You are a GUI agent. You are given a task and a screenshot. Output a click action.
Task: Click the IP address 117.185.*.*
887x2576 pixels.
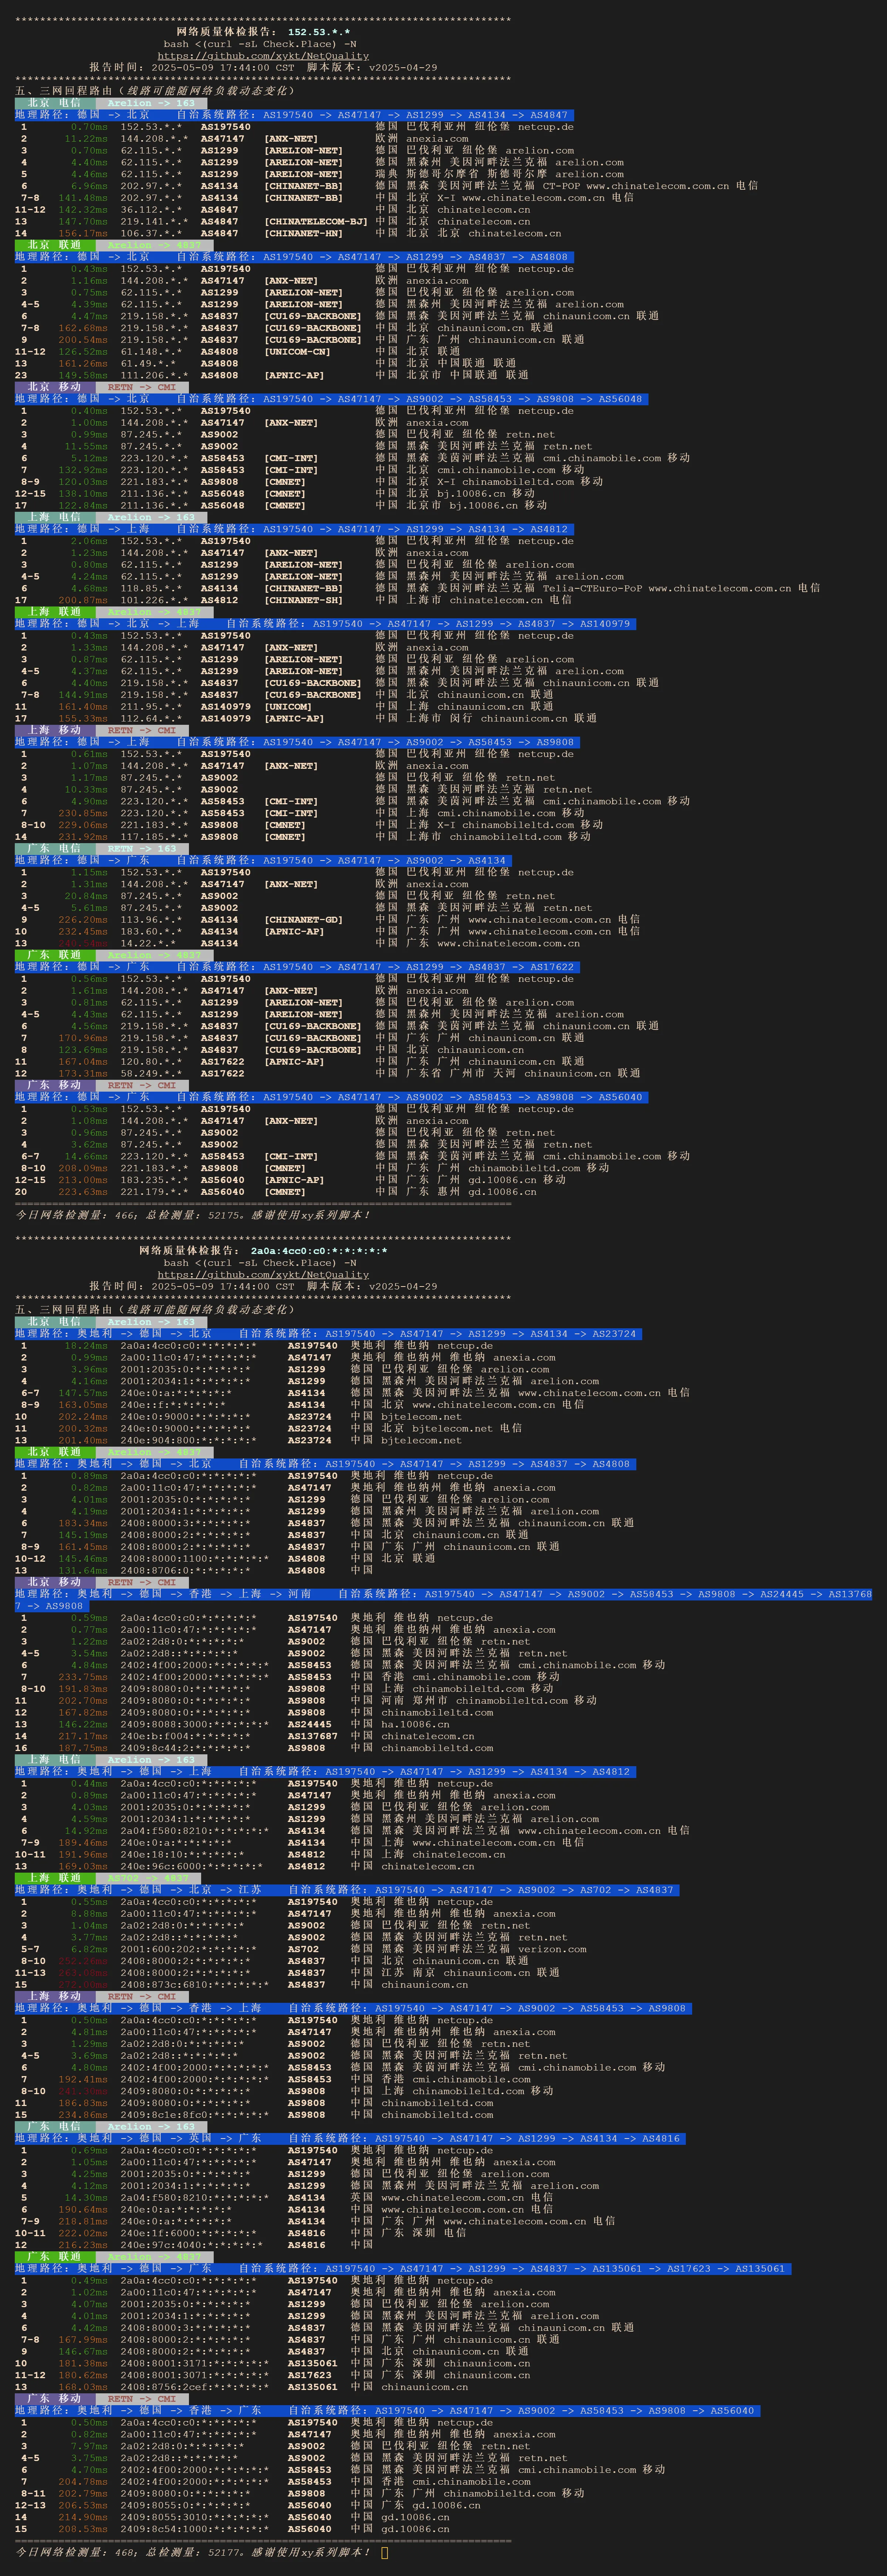point(154,837)
